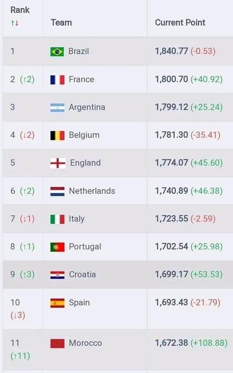This screenshot has width=233, height=373.
Task: Select the Belgium flag icon
Action: pyautogui.click(x=57, y=135)
